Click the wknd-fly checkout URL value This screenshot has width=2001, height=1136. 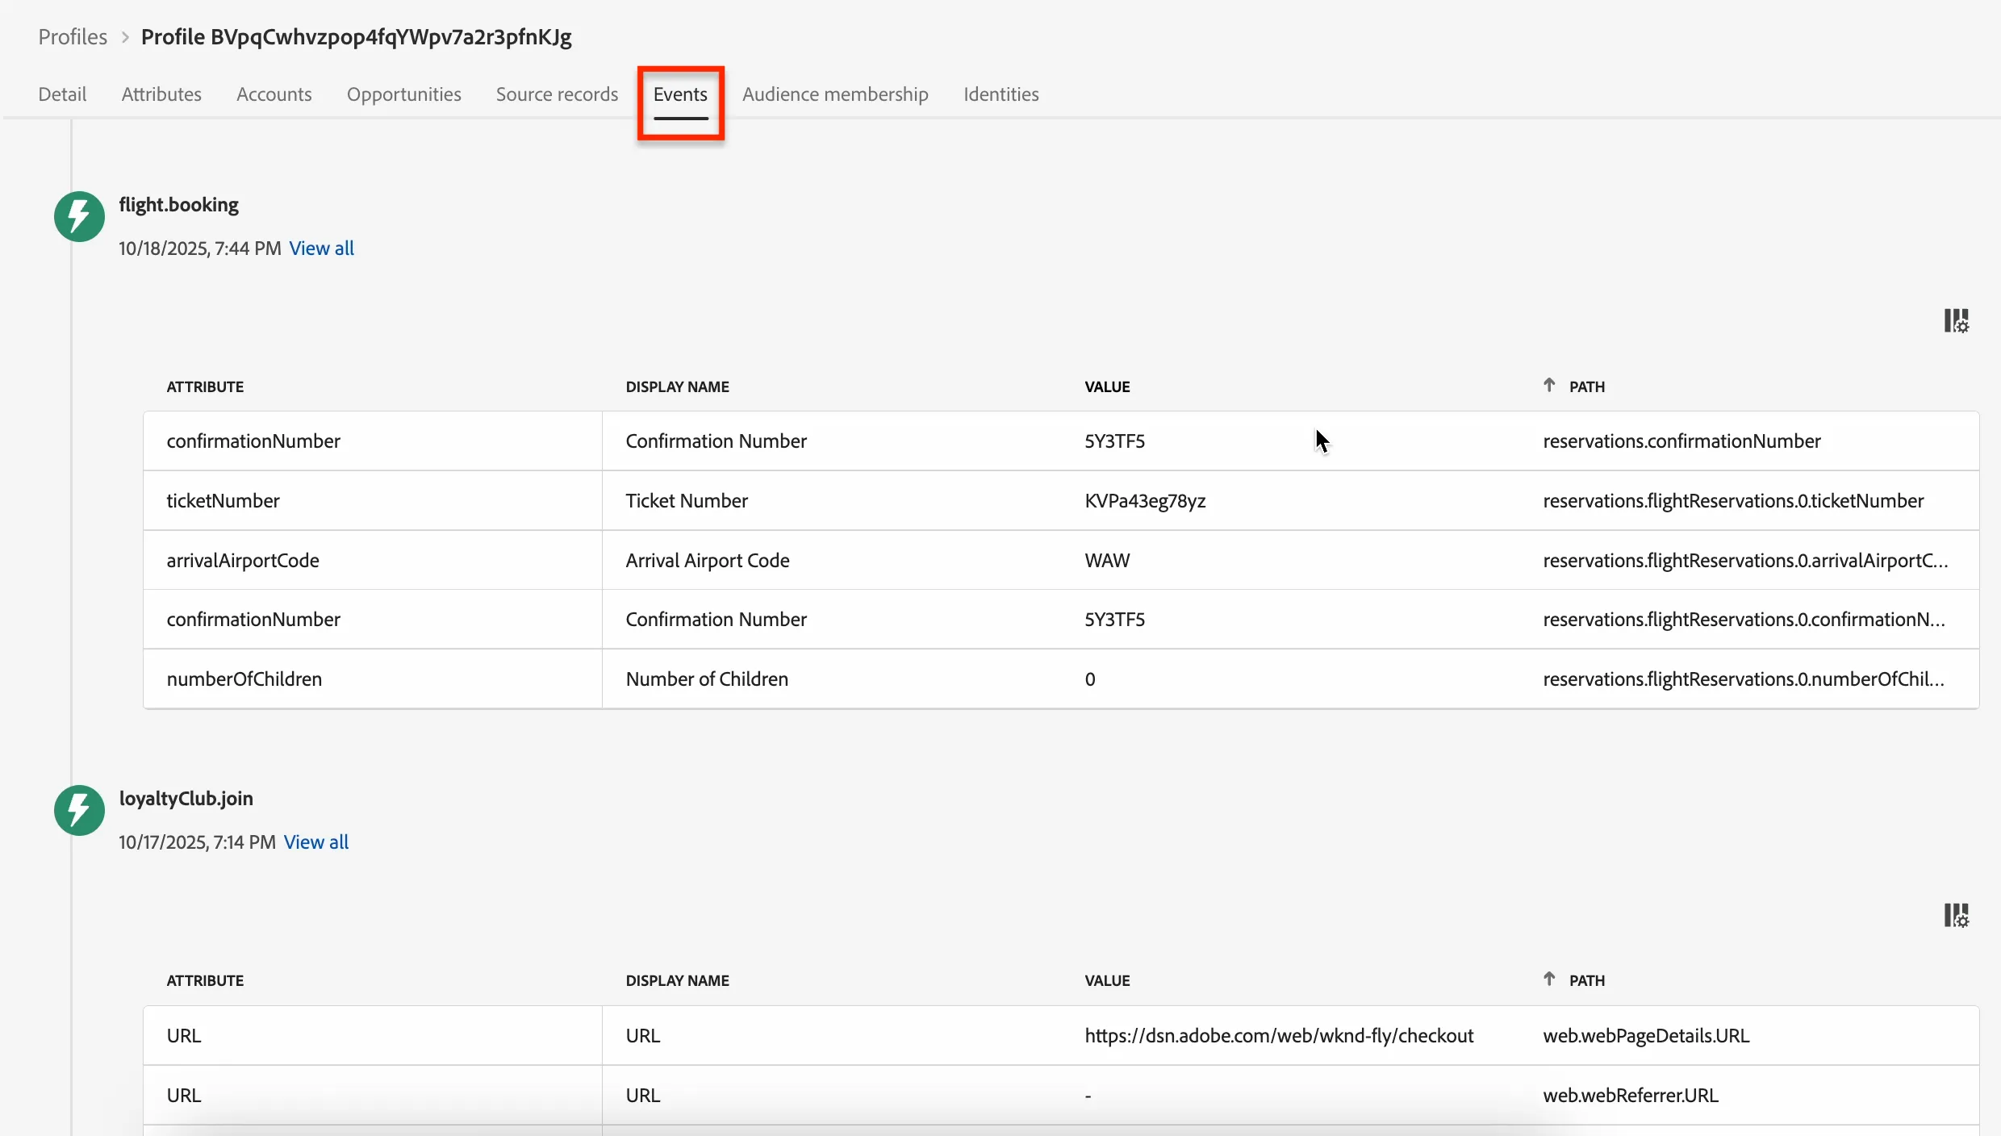click(x=1279, y=1036)
